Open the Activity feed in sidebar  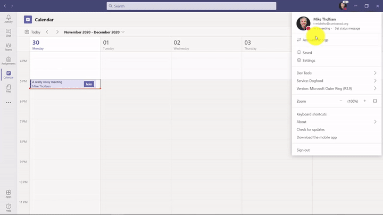point(9,19)
